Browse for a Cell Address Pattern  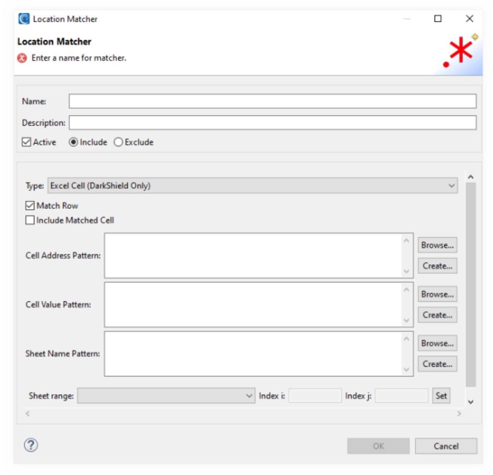click(436, 244)
